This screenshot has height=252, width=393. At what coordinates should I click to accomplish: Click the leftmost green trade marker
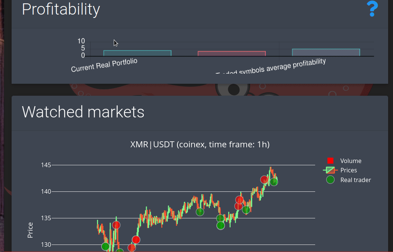tap(106, 246)
